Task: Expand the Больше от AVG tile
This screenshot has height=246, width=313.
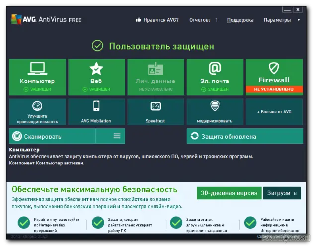Action: pos(274,112)
